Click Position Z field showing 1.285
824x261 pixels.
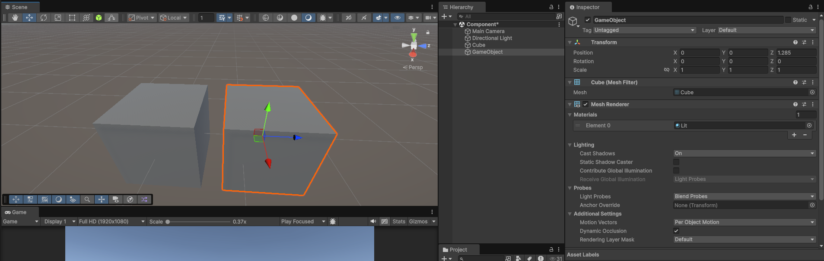796,53
